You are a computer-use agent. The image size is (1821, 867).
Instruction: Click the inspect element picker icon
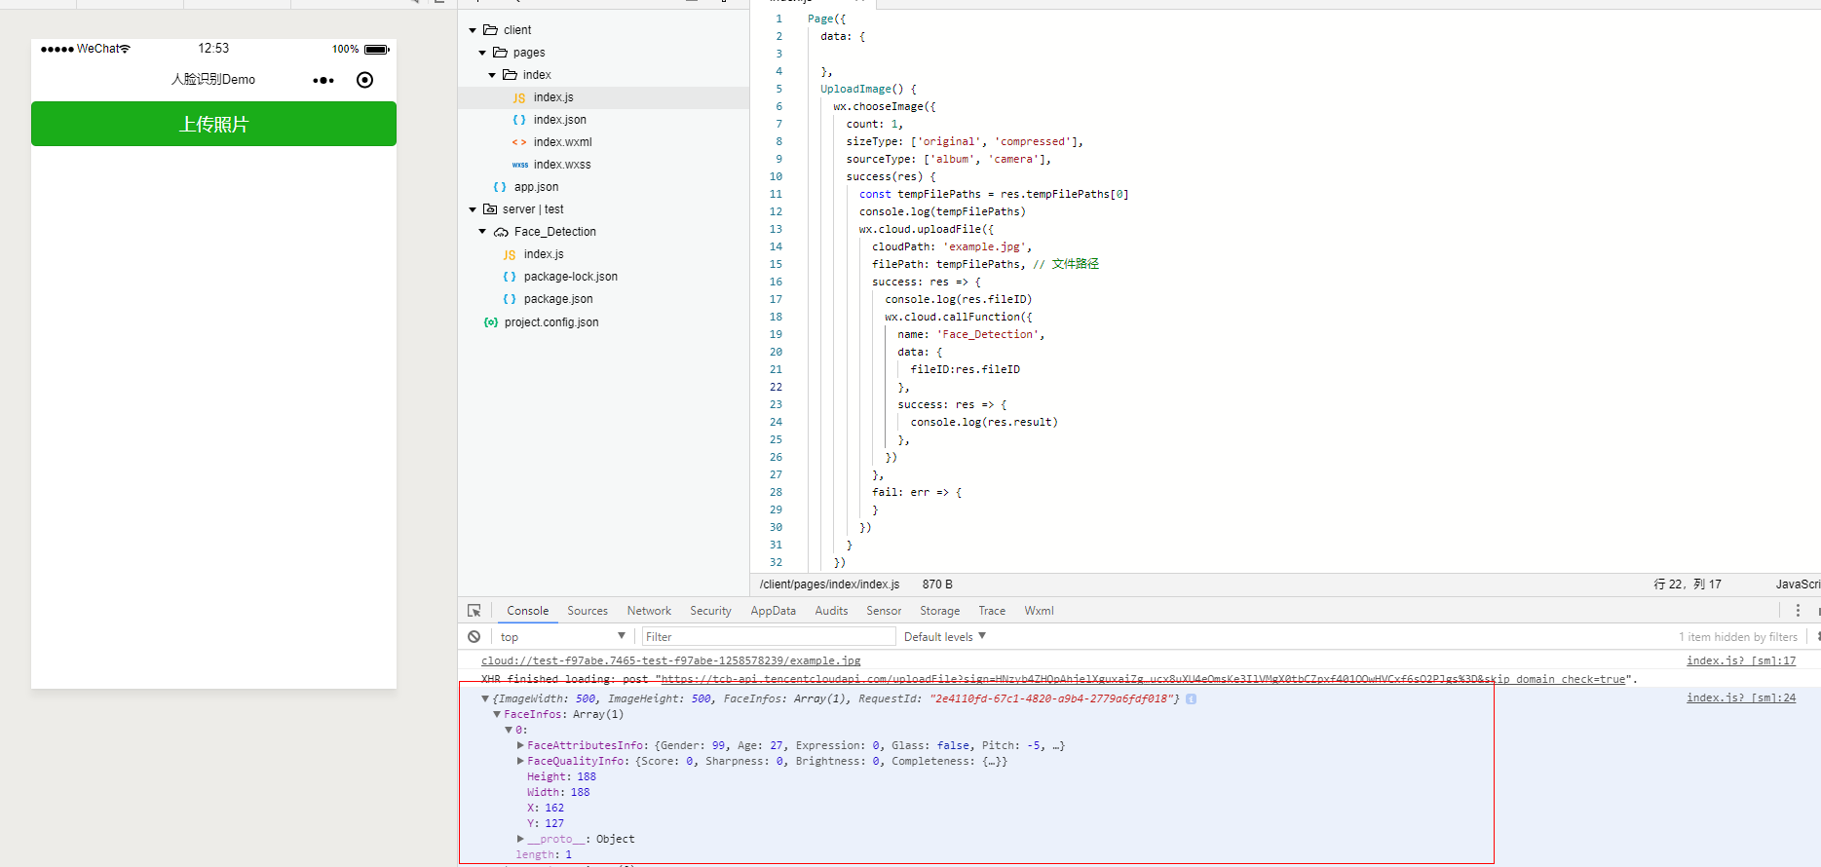point(474,611)
